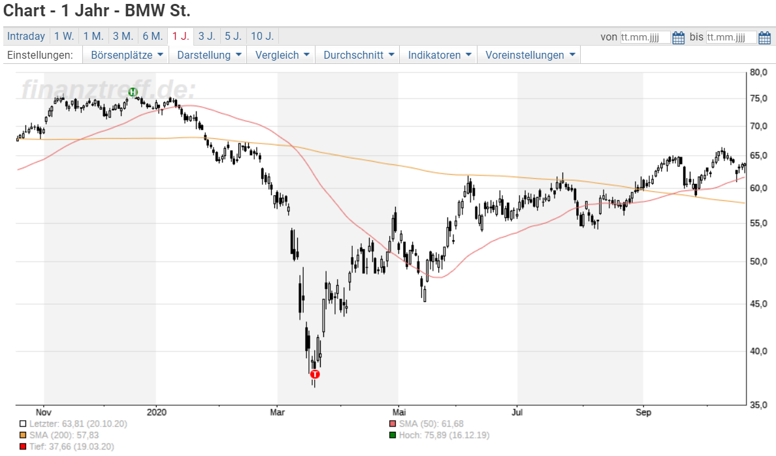Image resolution: width=776 pixels, height=456 pixels.
Task: Click the 35,0 y-axis value
Action: tap(758, 405)
